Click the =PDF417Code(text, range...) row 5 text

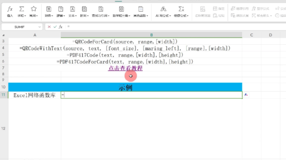click(125, 55)
